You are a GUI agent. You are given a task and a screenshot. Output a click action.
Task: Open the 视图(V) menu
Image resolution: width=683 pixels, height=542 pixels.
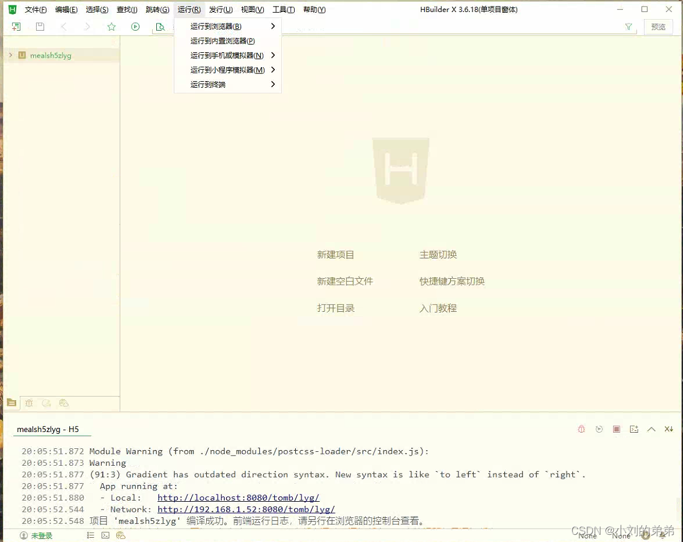click(x=253, y=10)
